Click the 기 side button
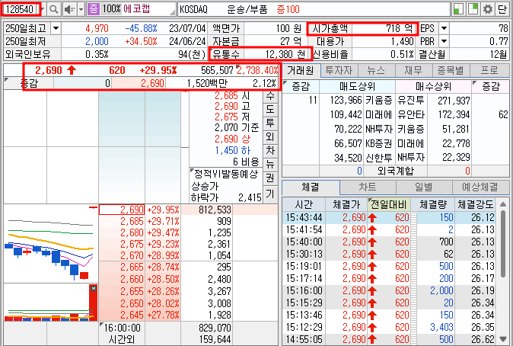 pos(270,194)
